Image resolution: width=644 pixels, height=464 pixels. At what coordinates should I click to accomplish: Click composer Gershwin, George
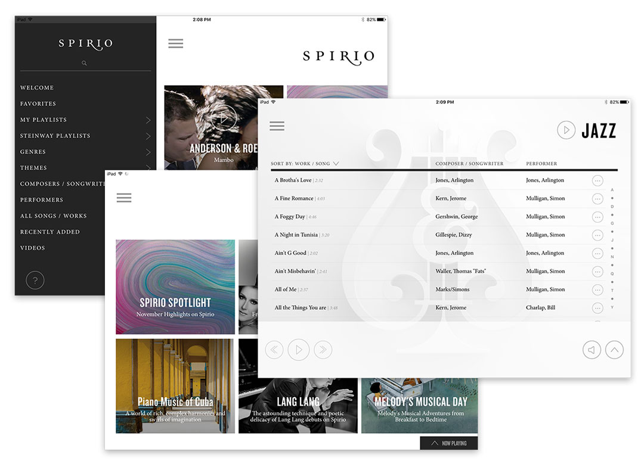tap(457, 217)
